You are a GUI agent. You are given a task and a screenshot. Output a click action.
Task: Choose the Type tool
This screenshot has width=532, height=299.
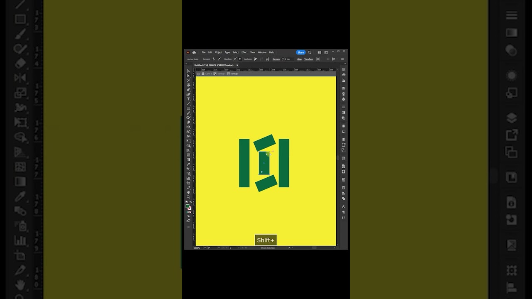click(x=188, y=99)
